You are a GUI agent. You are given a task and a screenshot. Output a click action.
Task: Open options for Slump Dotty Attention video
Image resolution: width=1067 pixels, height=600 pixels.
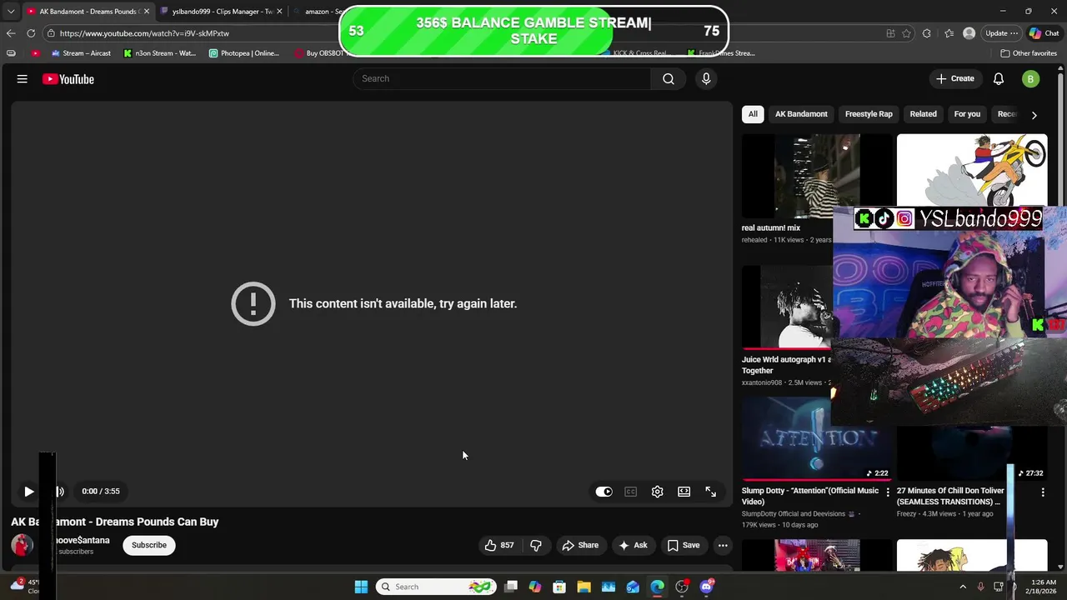(x=888, y=492)
